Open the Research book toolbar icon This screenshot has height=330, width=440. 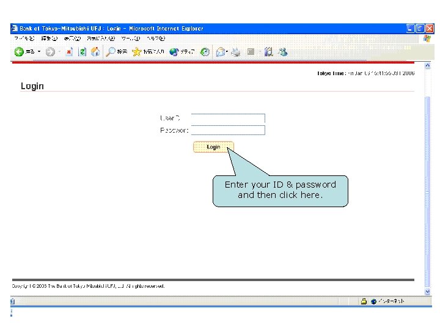(268, 52)
